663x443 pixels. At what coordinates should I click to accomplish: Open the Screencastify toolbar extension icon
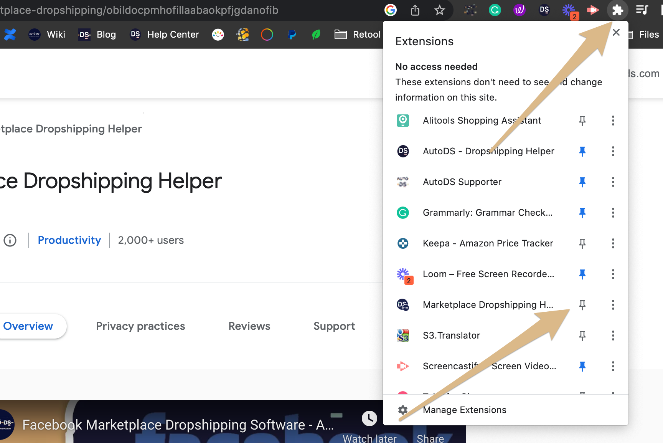point(593,10)
